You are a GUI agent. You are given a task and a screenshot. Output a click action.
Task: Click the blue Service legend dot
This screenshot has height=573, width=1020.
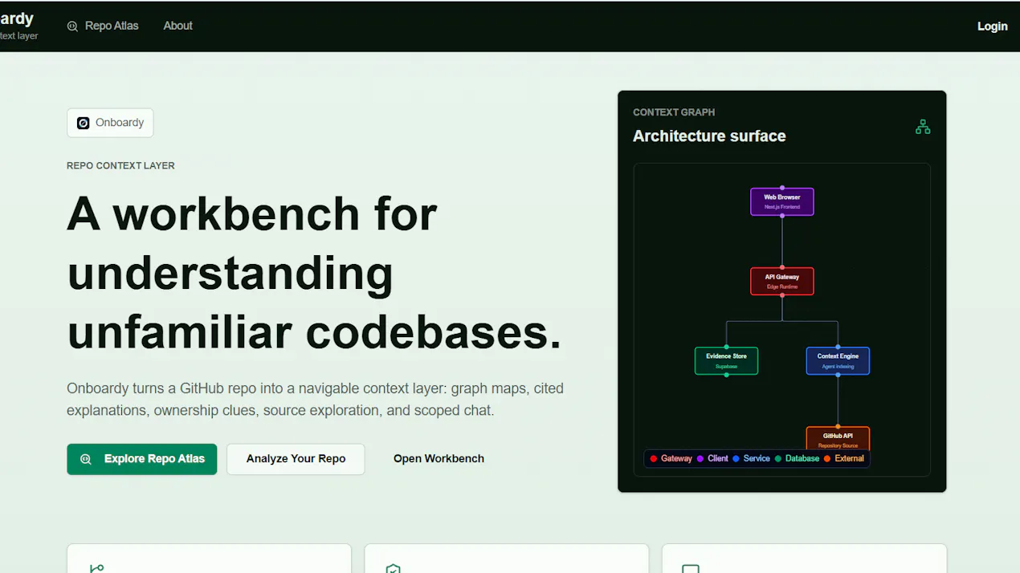pos(736,459)
